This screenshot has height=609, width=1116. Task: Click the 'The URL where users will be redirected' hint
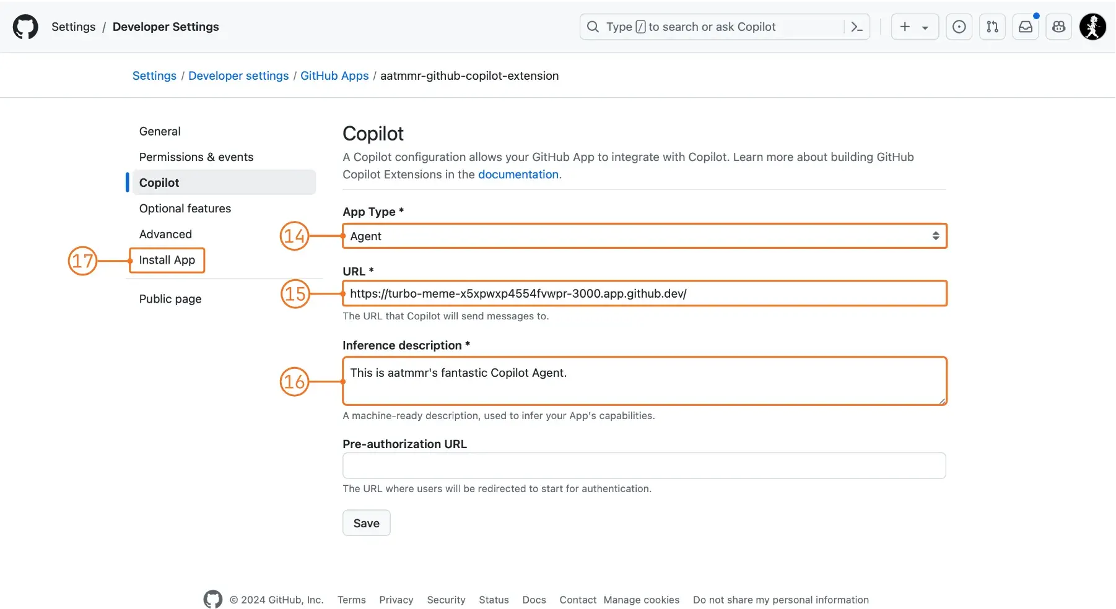tap(497, 489)
